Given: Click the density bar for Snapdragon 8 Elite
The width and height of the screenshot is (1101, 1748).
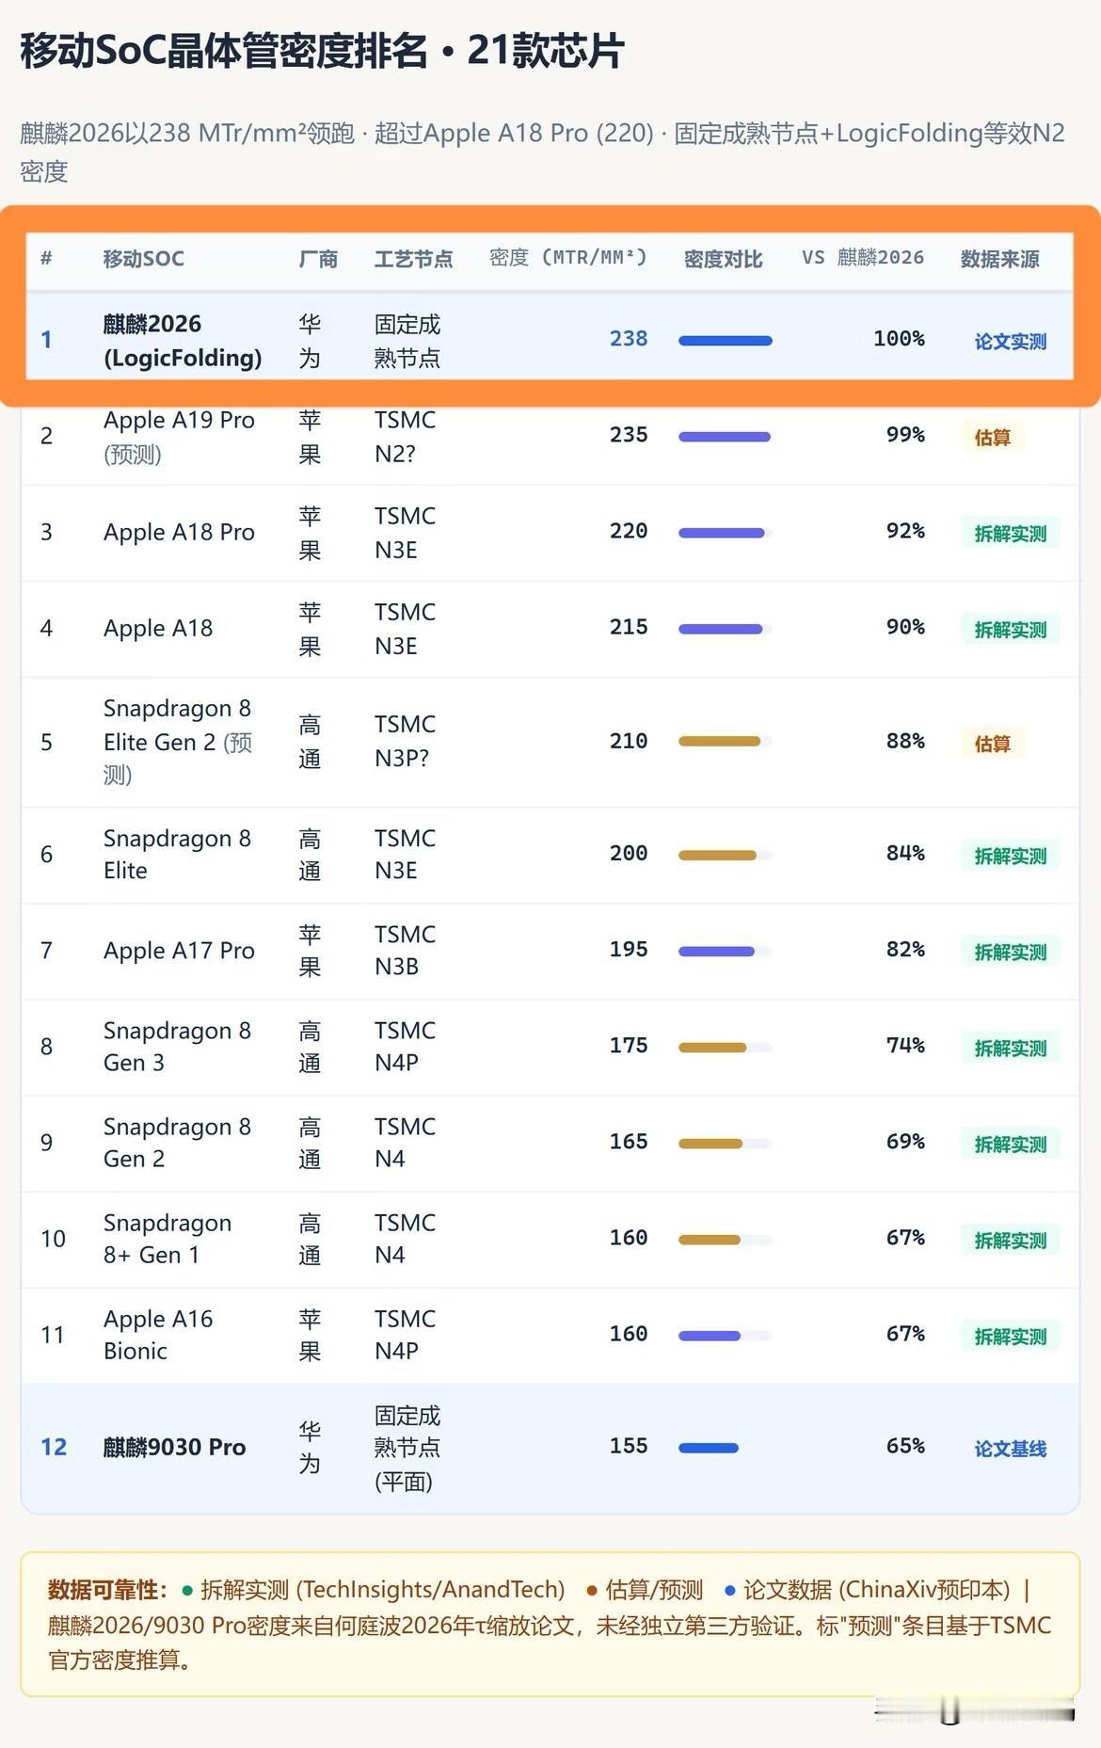Looking at the screenshot, I should tap(726, 856).
